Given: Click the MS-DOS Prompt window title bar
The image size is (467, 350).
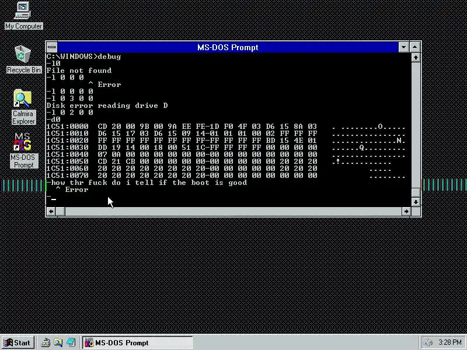Looking at the screenshot, I should (x=228, y=47).
